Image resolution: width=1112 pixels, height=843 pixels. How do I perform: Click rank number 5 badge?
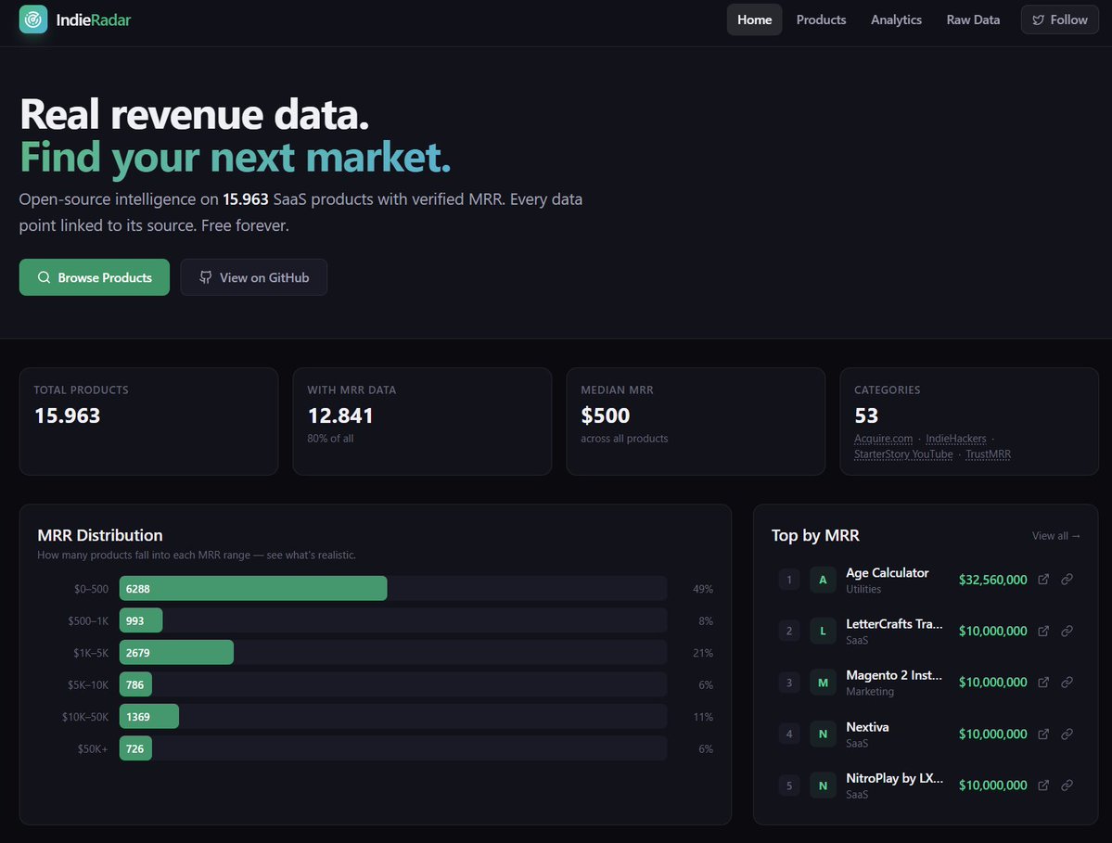789,786
